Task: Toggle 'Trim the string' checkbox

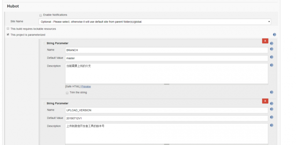Action: click(x=67, y=93)
